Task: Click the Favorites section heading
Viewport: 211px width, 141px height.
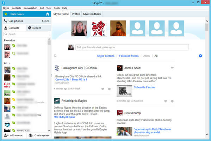Action: pyautogui.click(x=10, y=40)
